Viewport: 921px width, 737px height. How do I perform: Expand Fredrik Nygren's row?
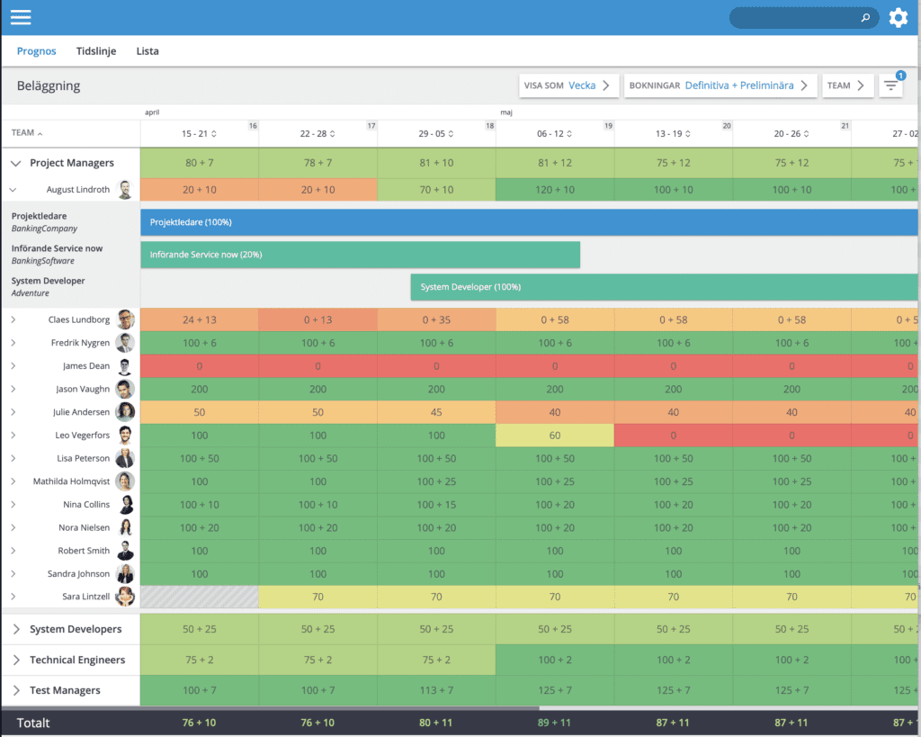click(x=13, y=343)
